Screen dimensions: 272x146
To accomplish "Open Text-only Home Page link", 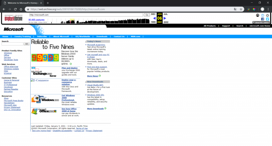I will pos(41,131).
